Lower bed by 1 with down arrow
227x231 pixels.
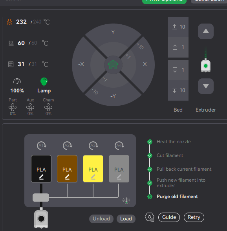(x=178, y=70)
